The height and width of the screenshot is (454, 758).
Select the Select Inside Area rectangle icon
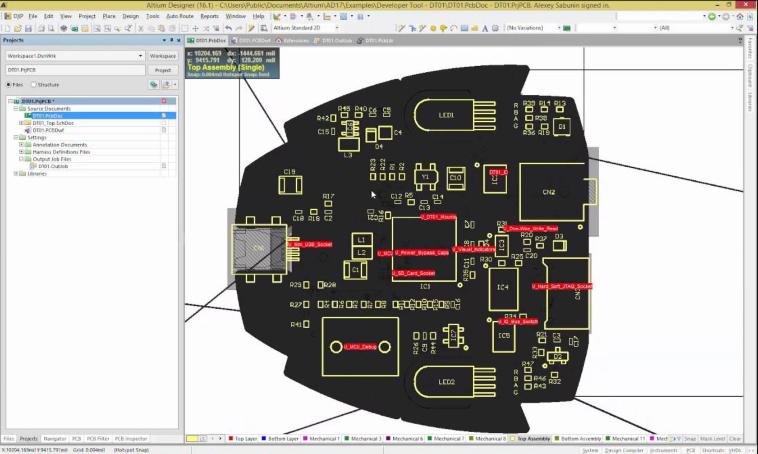click(x=185, y=28)
